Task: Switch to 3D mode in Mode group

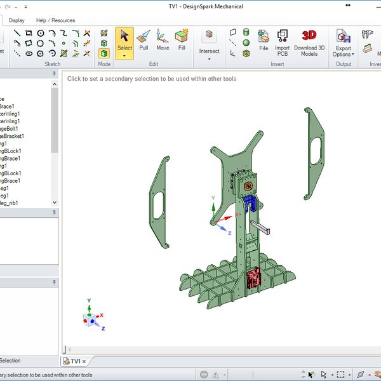Action: pyautogui.click(x=104, y=53)
